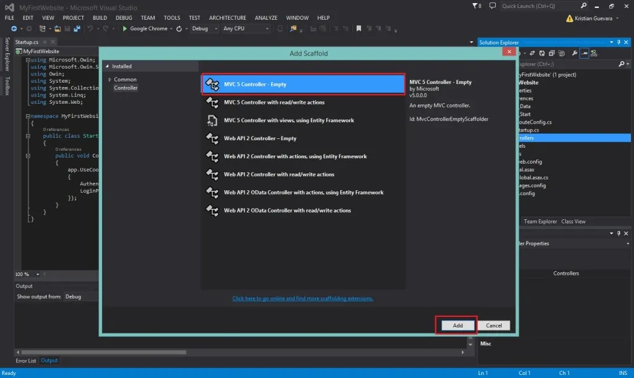This screenshot has height=378, width=634.
Task: Switch to the Class View tab
Action: tap(573, 222)
